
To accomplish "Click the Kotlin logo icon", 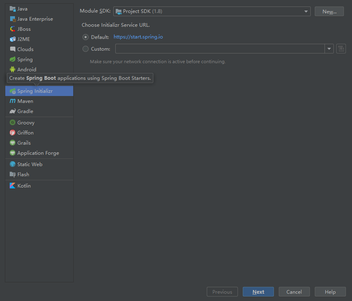I will [13, 186].
